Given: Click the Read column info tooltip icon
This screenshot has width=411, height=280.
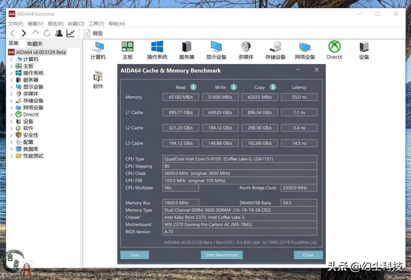Looking at the screenshot, I should 193,87.
